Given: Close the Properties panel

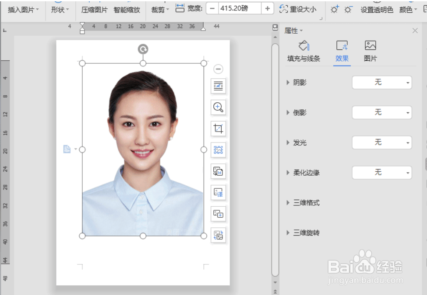Looking at the screenshot, I should (x=415, y=31).
